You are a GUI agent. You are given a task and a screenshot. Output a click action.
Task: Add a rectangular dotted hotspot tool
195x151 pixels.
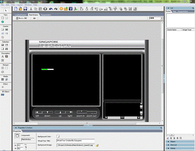(6, 68)
